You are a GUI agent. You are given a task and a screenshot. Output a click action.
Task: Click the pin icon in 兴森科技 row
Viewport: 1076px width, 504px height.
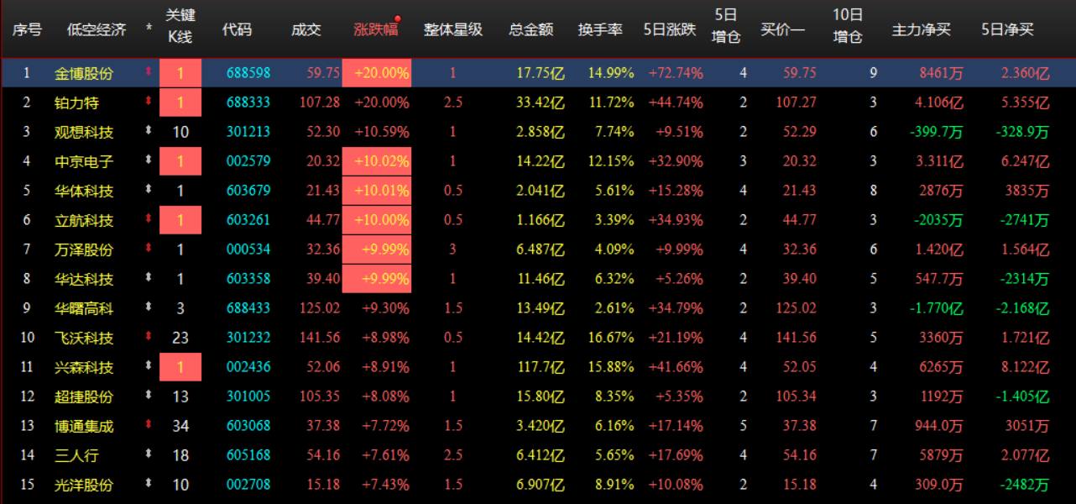click(149, 366)
